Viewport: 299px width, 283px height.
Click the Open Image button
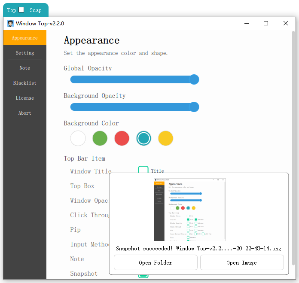tap(242, 263)
